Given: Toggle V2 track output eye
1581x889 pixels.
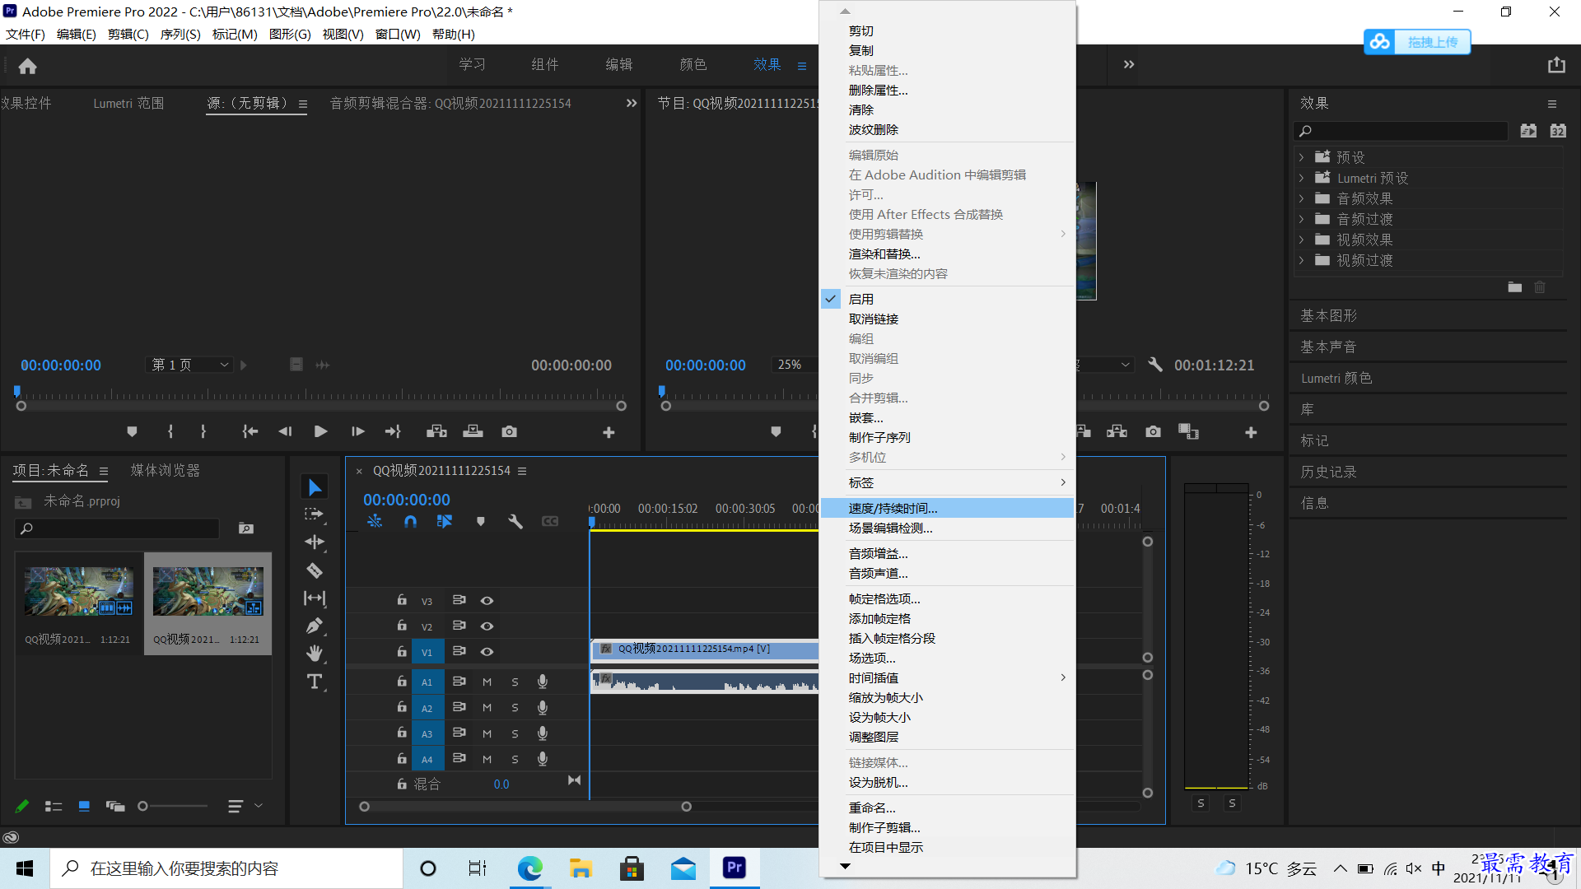Looking at the screenshot, I should 487,626.
